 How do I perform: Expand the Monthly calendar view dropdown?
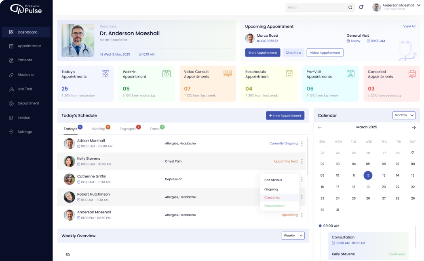[404, 115]
